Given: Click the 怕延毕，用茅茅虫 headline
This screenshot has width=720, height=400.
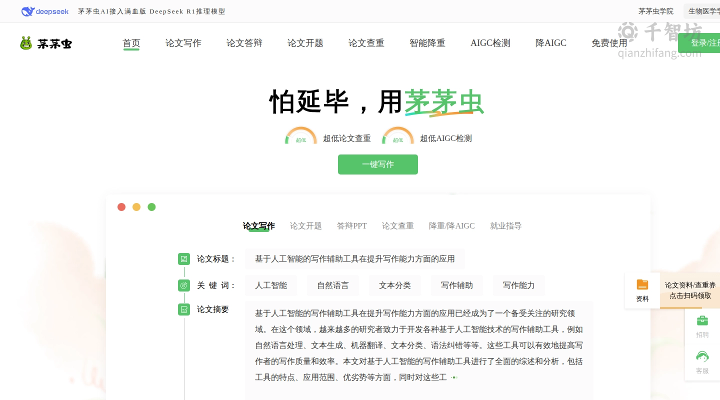Looking at the screenshot, I should [376, 102].
